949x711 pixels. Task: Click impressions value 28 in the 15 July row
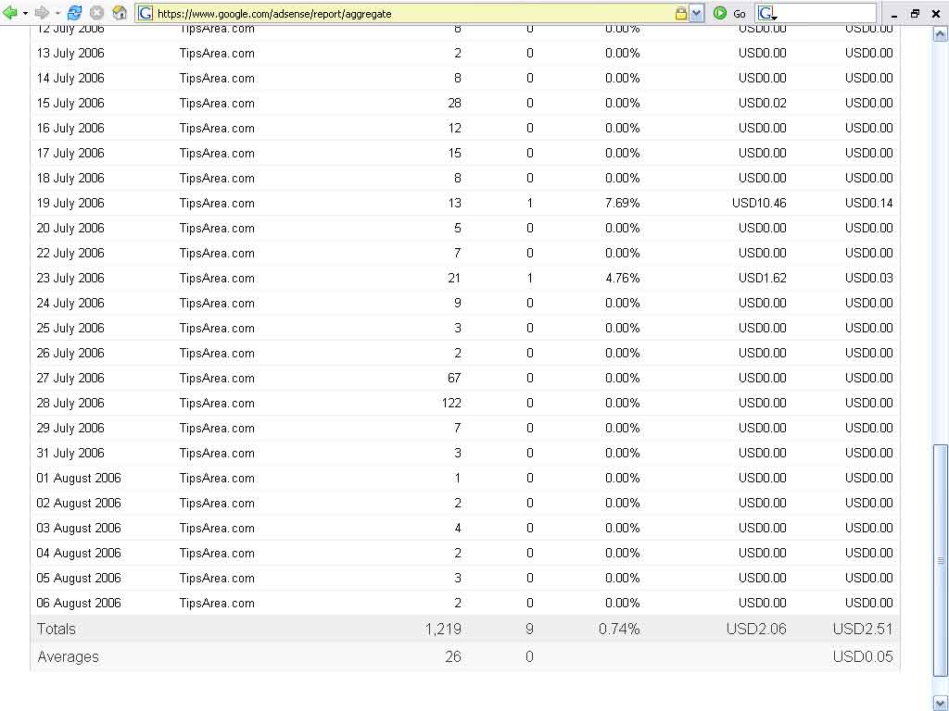pos(454,104)
